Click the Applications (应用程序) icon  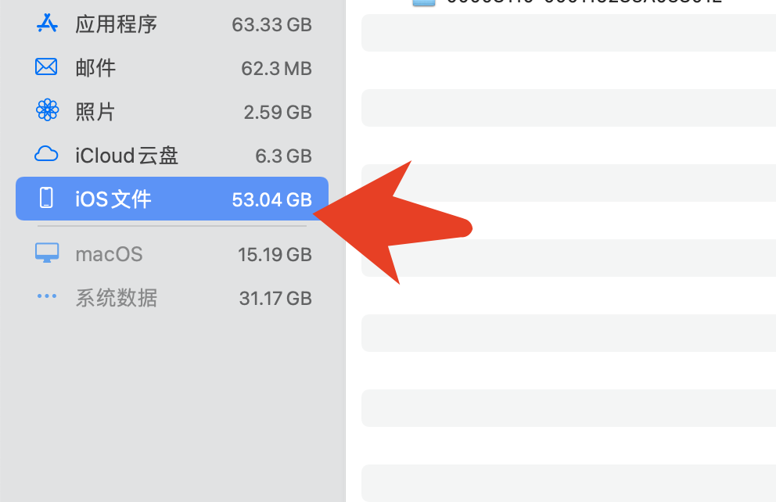click(x=47, y=23)
